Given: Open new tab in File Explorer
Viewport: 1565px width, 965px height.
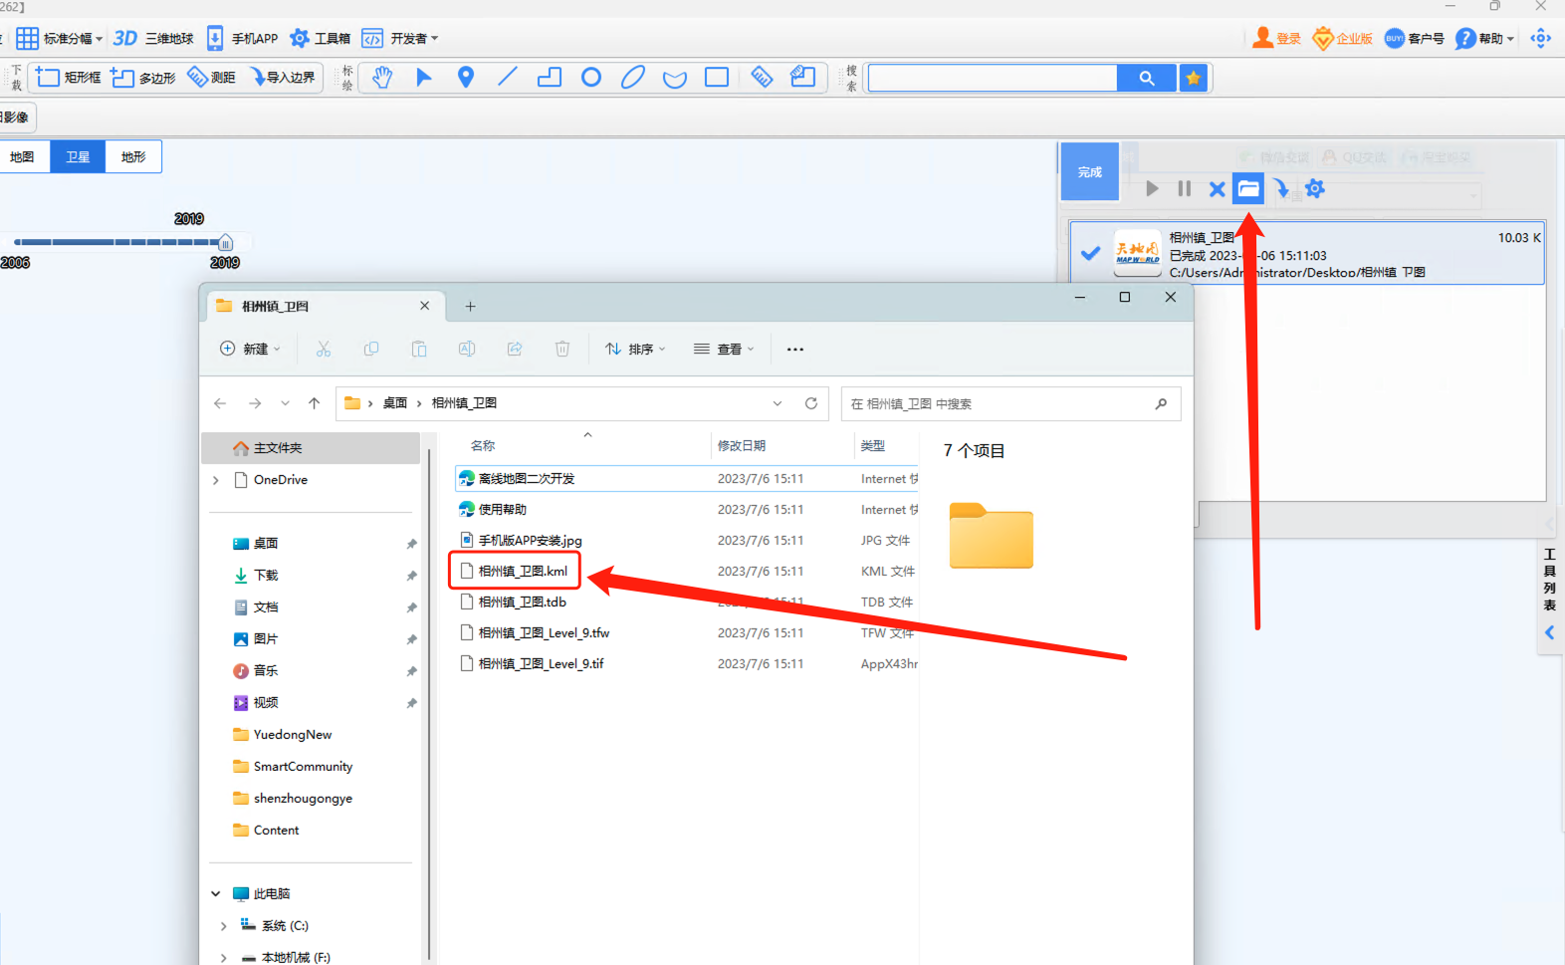Looking at the screenshot, I should coord(470,306).
